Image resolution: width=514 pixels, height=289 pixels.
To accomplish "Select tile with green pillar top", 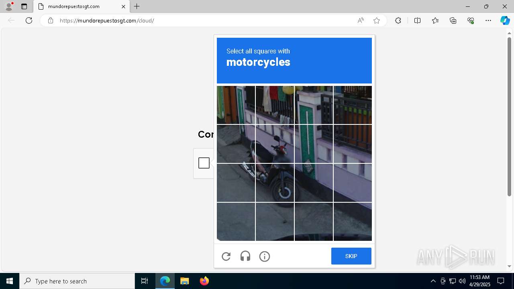I will [314, 105].
